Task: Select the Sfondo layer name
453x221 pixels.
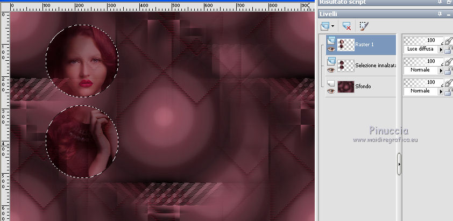Action: pos(363,87)
